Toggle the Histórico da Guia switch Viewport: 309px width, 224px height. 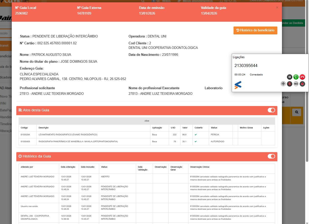(271, 156)
